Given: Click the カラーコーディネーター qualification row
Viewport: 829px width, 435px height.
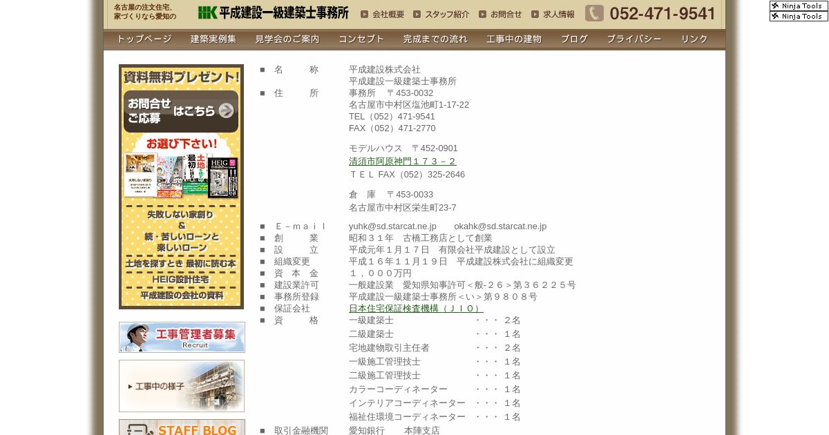Looking at the screenshot, I should 435,389.
